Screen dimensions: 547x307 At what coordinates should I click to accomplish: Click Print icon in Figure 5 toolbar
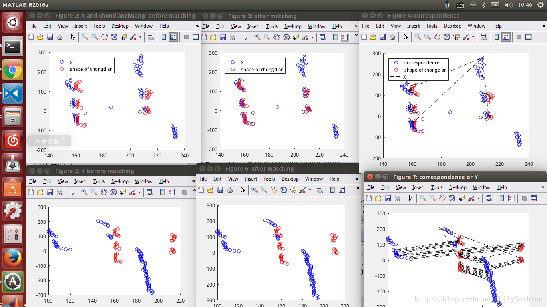pos(60,192)
